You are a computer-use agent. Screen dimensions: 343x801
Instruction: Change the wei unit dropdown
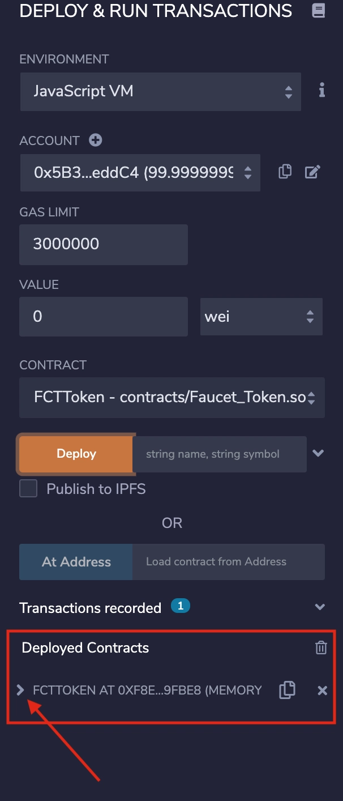coord(261,317)
